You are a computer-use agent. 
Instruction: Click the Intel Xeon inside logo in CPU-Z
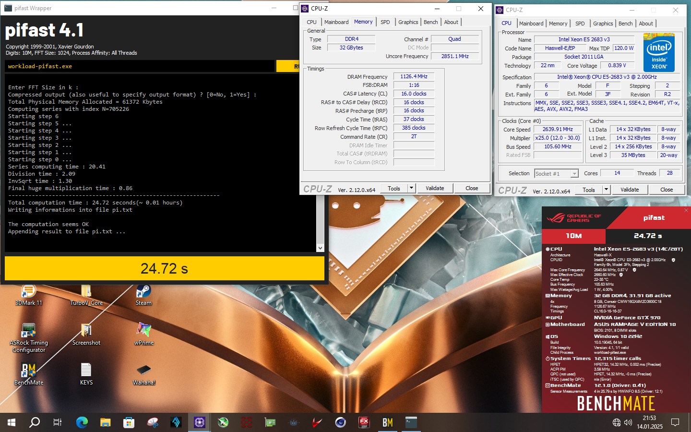(659, 52)
